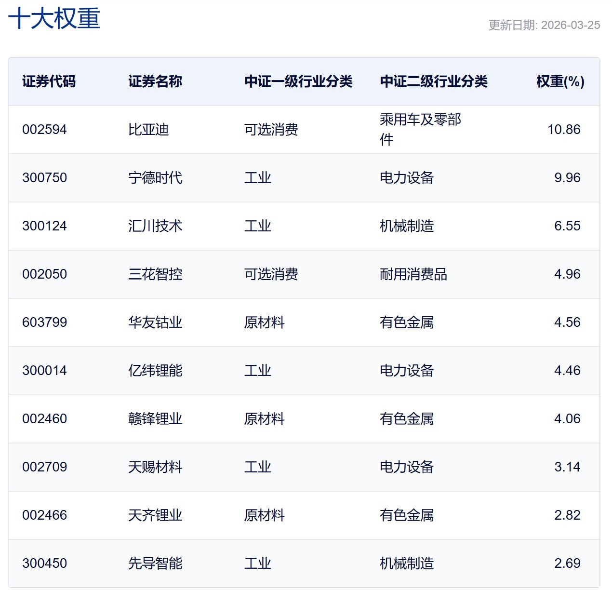The height and width of the screenshot is (591, 612).
Task: Click 机械制造 in the 先导智能 row
Action: [x=407, y=564]
